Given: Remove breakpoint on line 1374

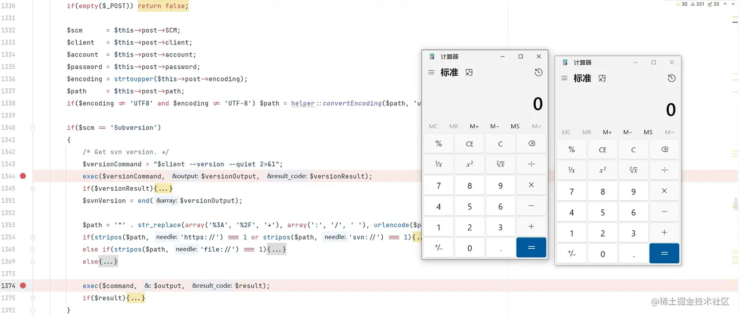Looking at the screenshot, I should point(23,286).
